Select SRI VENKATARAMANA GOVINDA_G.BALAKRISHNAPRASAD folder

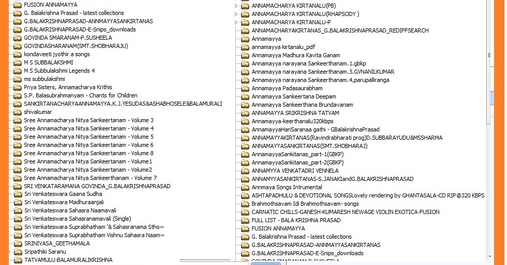[97, 186]
